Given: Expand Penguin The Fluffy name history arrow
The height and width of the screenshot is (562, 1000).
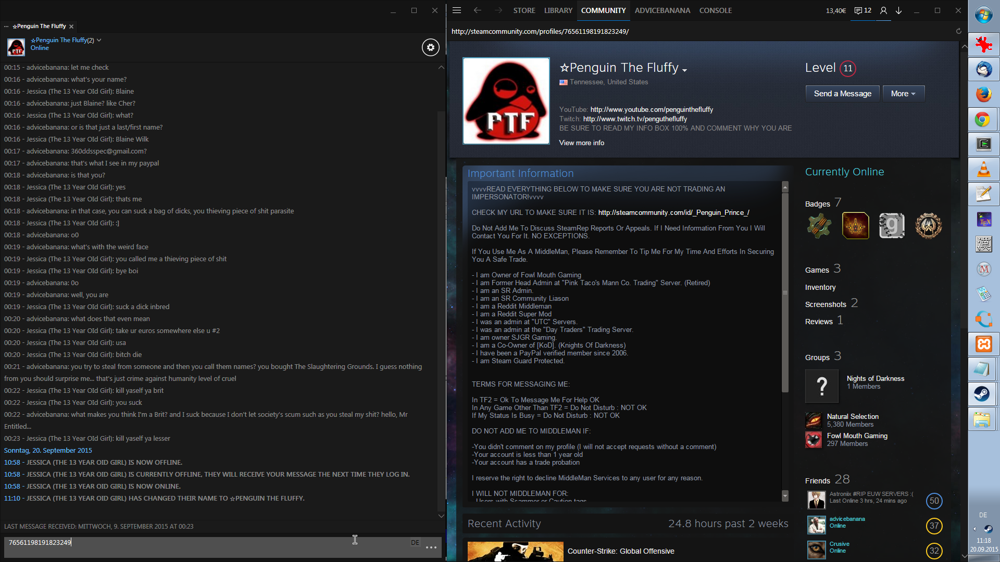Looking at the screenshot, I should coord(684,70).
